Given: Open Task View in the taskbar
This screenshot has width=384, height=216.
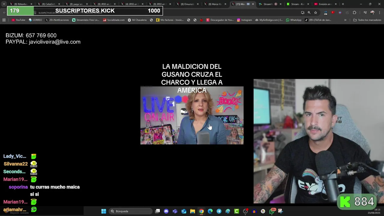Looking at the screenshot, I should coord(157,211).
